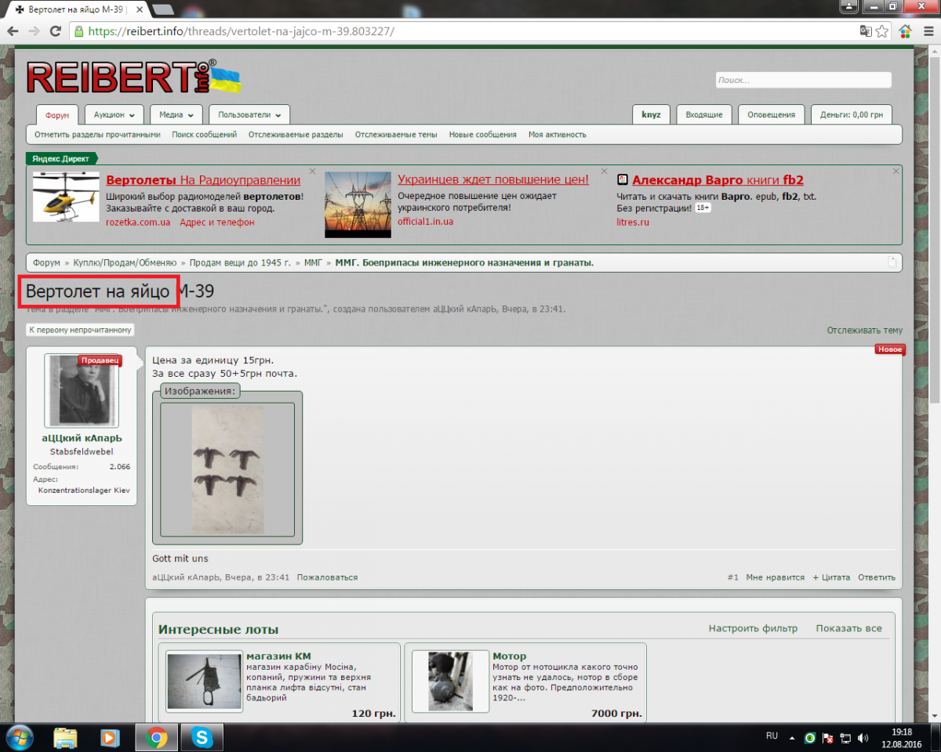Open Отслеживаемые разделы link
This screenshot has width=941, height=752.
pos(296,135)
